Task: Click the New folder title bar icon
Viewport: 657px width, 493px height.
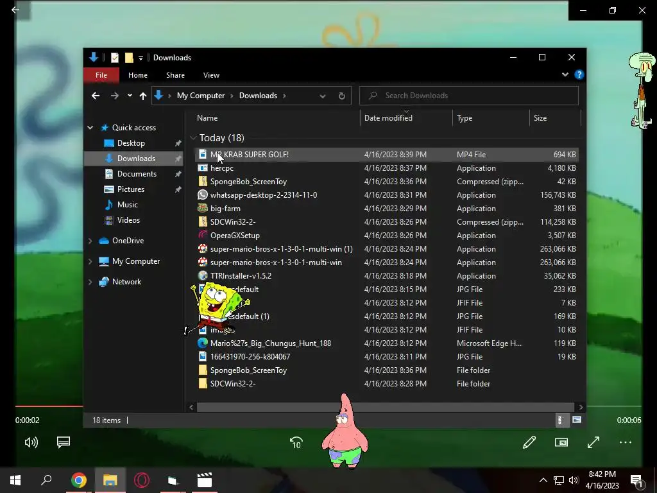Action: [129, 58]
